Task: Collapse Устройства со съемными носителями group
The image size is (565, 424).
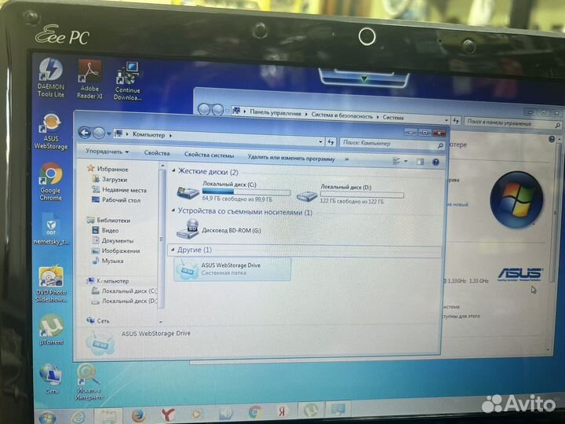Action: pyautogui.click(x=173, y=210)
